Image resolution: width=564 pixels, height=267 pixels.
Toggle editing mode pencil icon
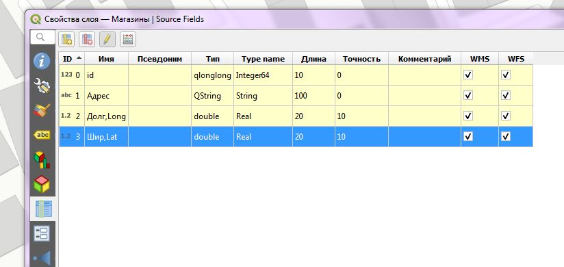point(107,39)
